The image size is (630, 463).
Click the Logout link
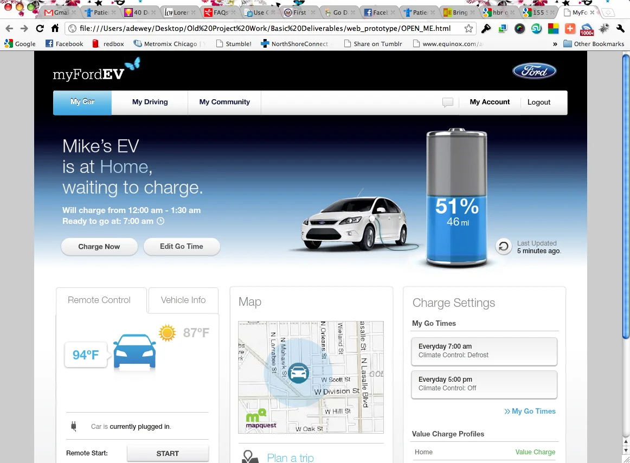(x=539, y=102)
